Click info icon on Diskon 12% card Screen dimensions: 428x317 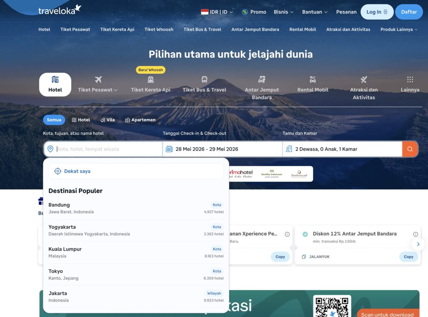(x=415, y=234)
